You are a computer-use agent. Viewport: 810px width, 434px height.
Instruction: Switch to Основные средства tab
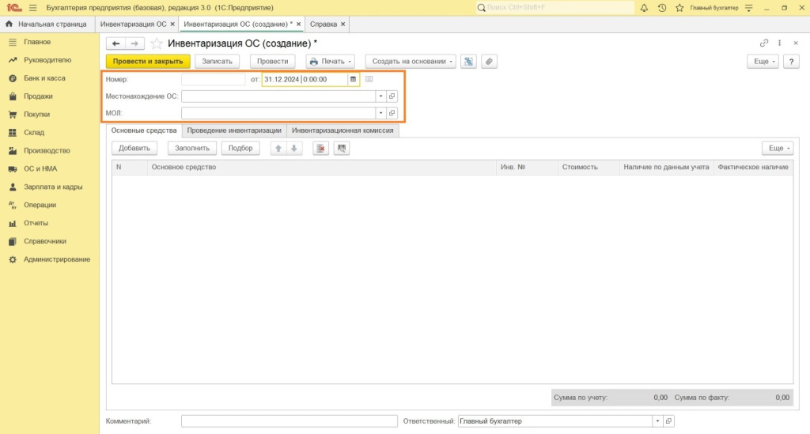pyautogui.click(x=144, y=130)
